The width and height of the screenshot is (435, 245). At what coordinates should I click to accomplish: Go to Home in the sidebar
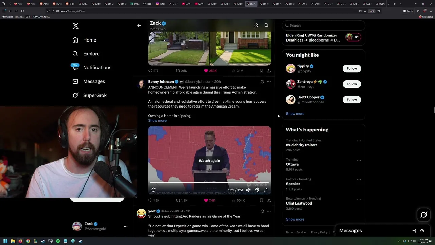[84, 40]
